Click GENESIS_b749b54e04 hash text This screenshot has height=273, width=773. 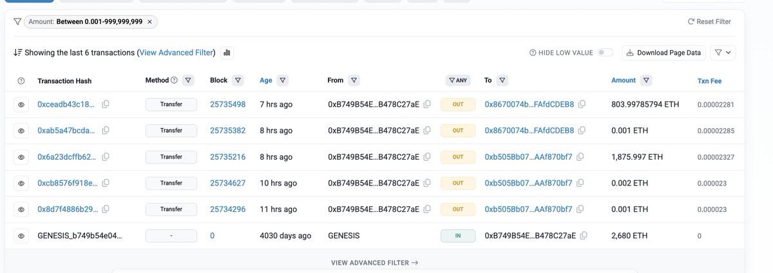click(80, 236)
